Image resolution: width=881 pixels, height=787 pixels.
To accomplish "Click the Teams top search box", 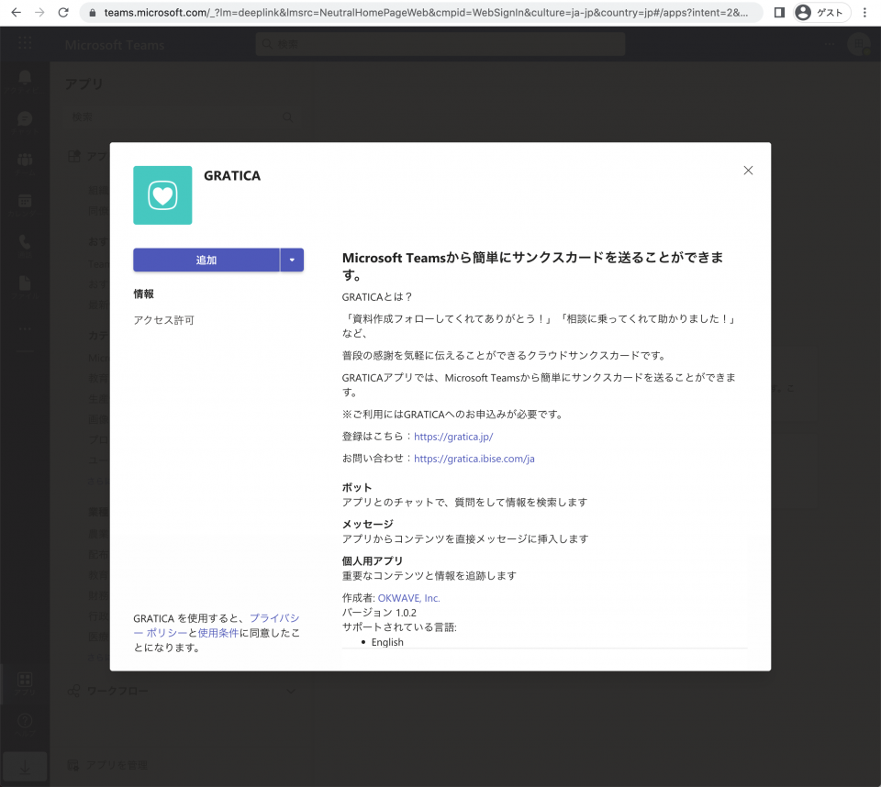I will point(440,44).
